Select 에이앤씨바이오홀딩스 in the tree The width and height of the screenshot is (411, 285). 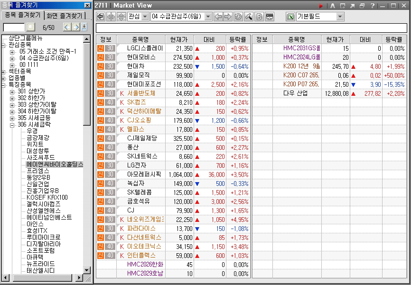55,164
